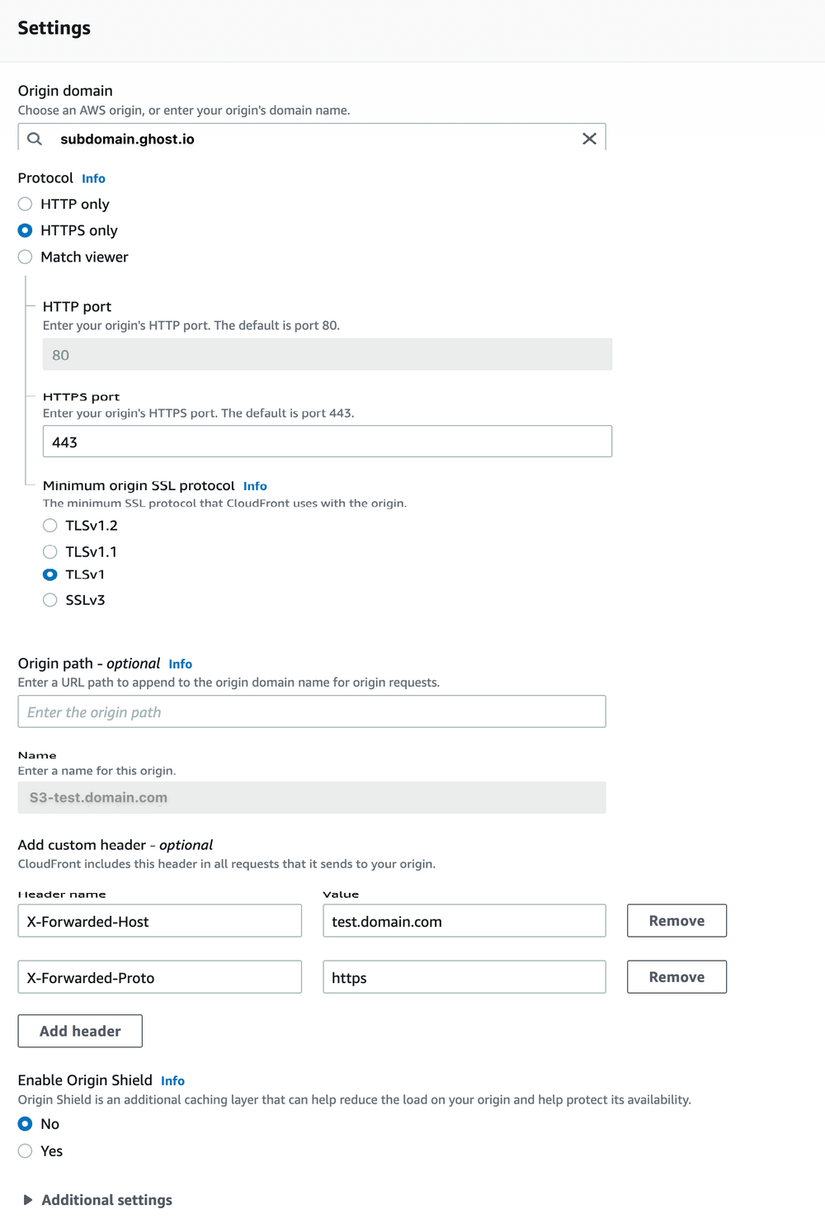
Task: Choose the TLSv1.1 radio option
Action: [x=50, y=551]
